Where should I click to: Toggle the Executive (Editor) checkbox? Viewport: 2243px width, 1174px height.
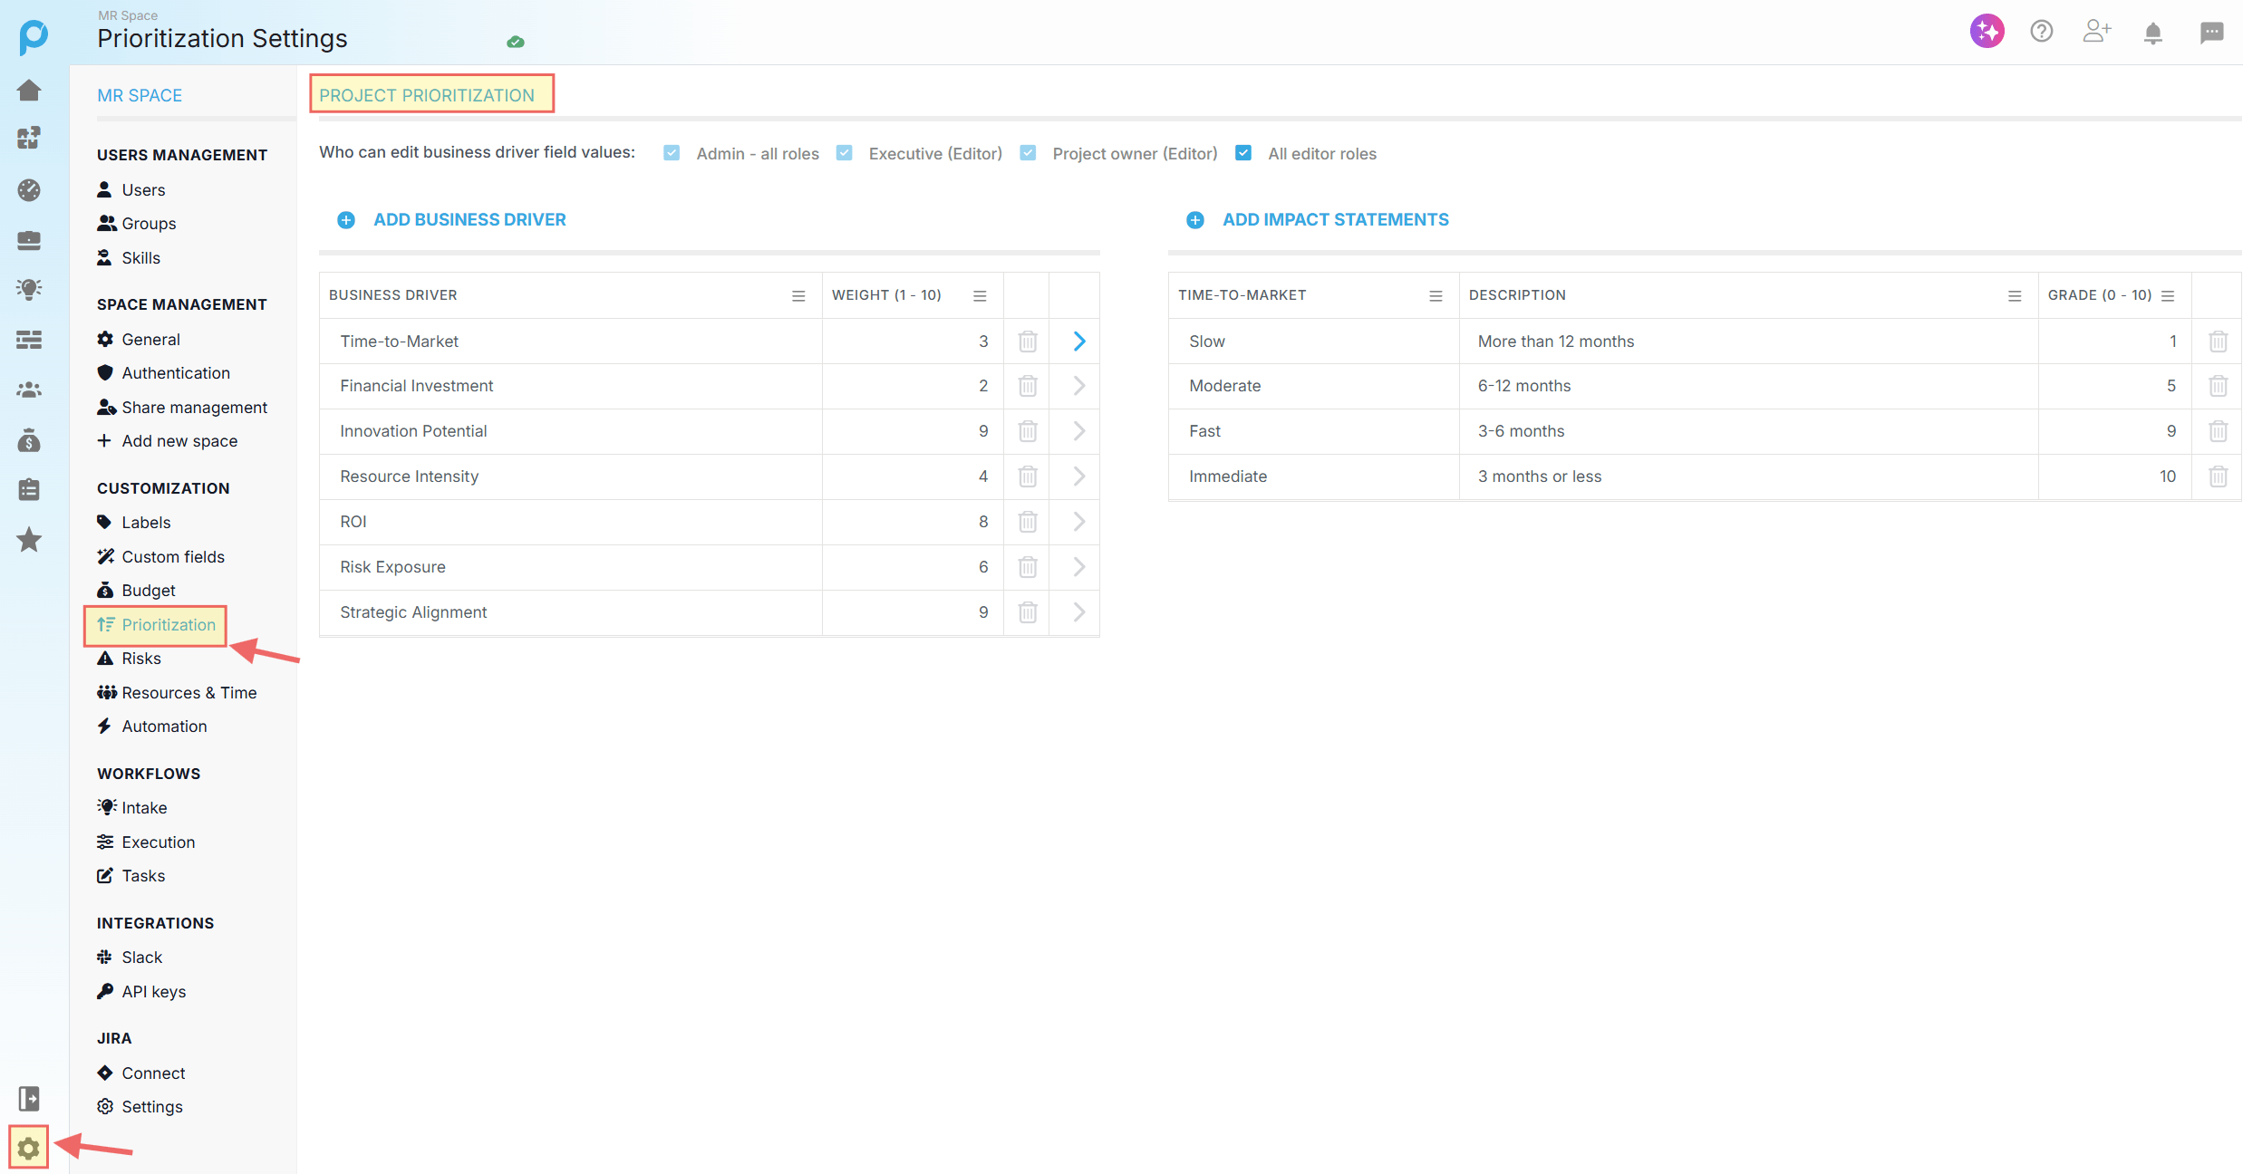[844, 153]
